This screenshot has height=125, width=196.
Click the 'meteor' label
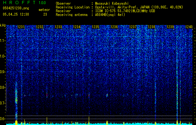click(x=44, y=10)
